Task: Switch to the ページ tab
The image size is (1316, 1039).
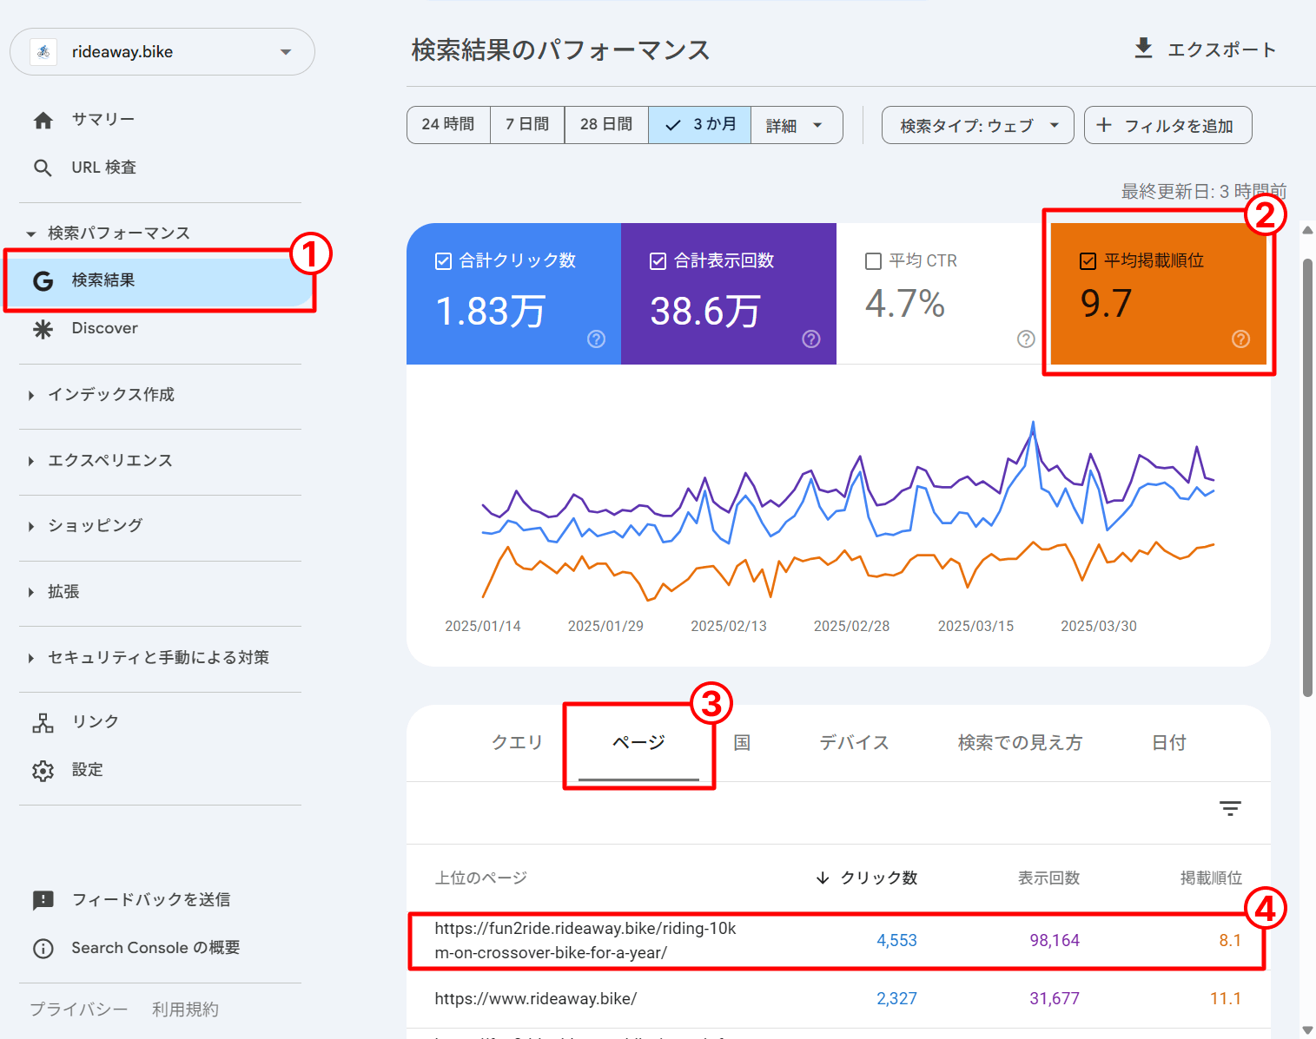Action: [638, 742]
